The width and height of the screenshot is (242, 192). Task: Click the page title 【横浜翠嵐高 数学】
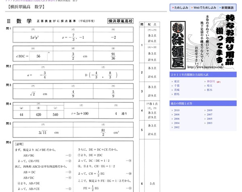26,7
